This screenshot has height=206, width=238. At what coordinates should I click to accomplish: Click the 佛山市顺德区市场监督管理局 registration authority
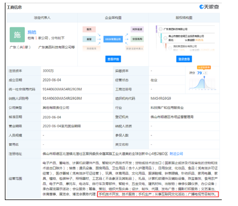tap(172, 117)
